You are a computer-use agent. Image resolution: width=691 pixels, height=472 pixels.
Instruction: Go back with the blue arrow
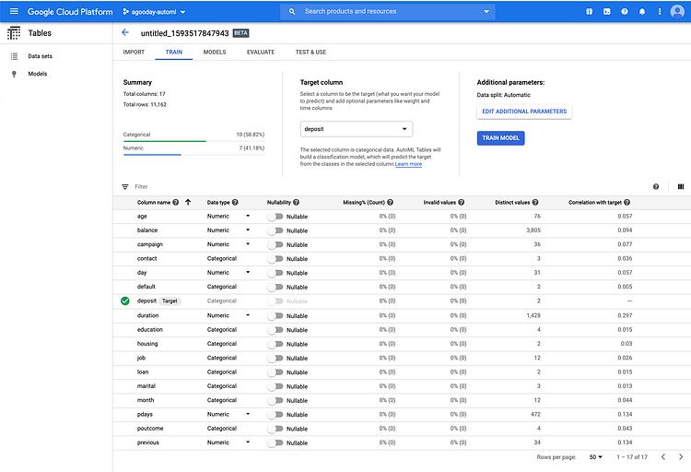125,32
